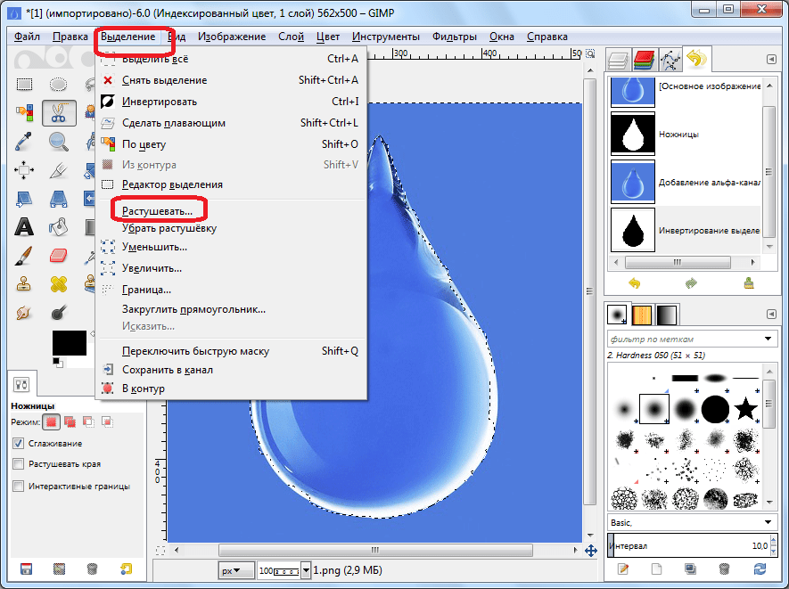
Task: Open the Фильтры menu
Action: [455, 37]
